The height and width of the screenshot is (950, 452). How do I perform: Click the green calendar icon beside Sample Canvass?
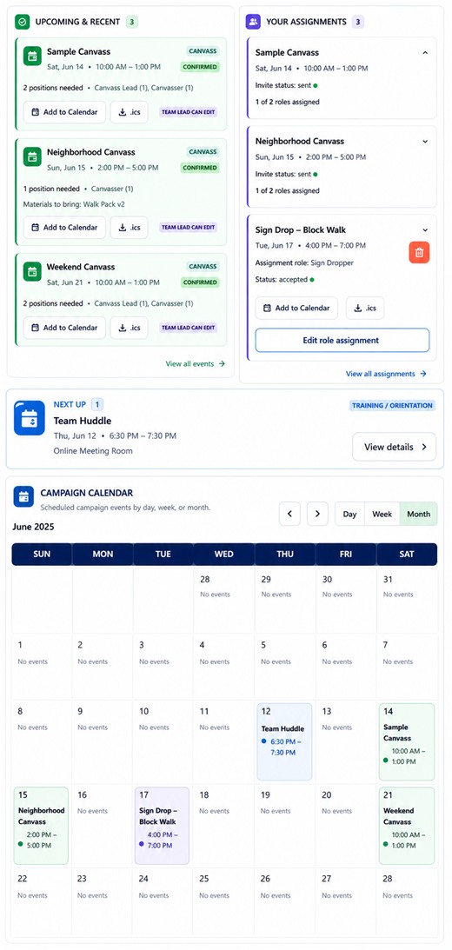pos(32,56)
